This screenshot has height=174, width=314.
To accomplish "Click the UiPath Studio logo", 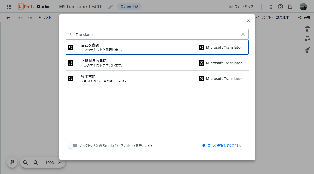I will point(34,7).
